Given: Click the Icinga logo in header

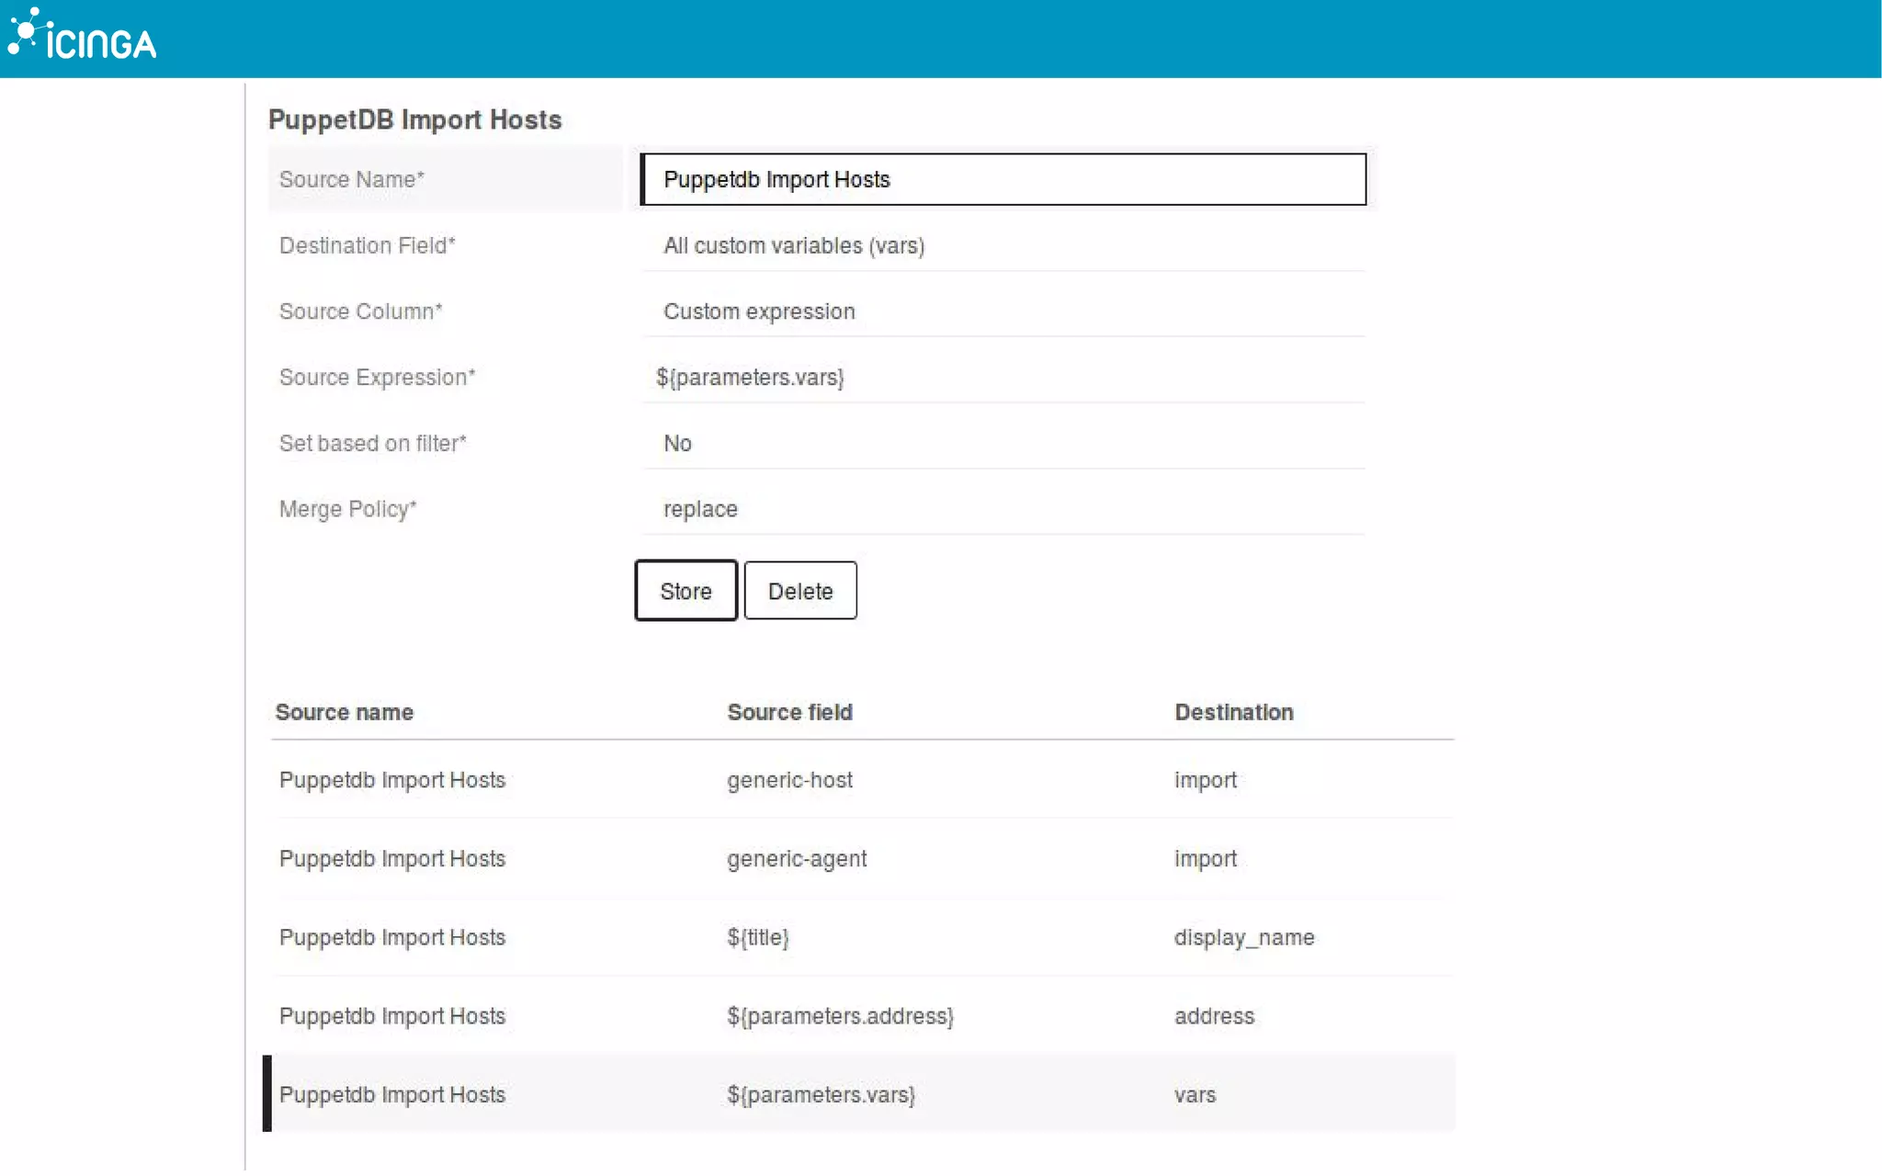Looking at the screenshot, I should tap(83, 37).
